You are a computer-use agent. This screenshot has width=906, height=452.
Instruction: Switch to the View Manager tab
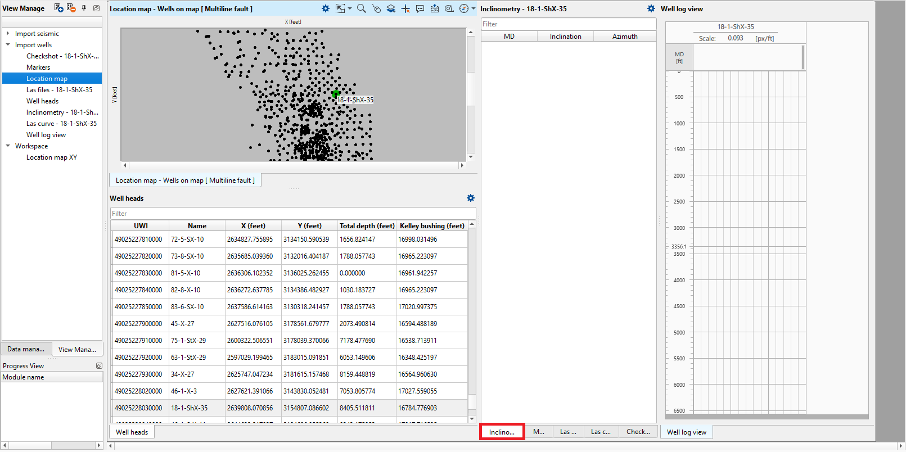[77, 349]
